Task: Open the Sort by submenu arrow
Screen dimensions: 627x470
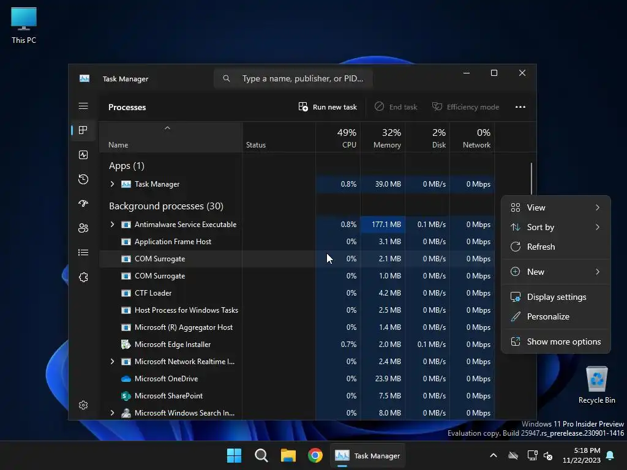Action: (598, 227)
